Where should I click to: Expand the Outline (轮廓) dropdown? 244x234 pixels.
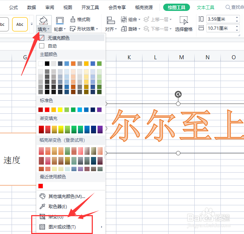pos(65,29)
